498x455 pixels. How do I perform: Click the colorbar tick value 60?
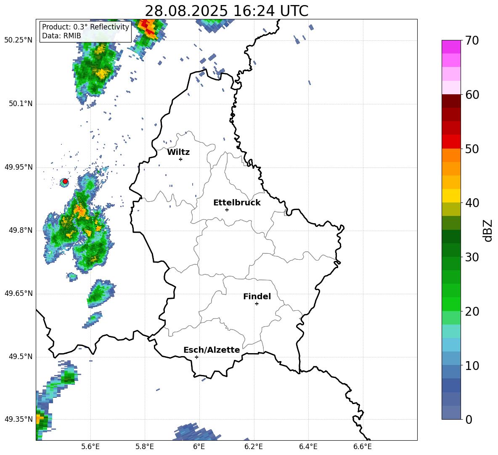point(472,95)
